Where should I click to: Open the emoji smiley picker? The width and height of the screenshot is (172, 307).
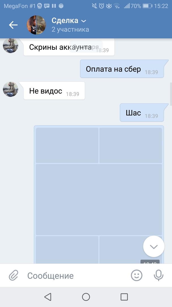pyautogui.click(x=137, y=275)
